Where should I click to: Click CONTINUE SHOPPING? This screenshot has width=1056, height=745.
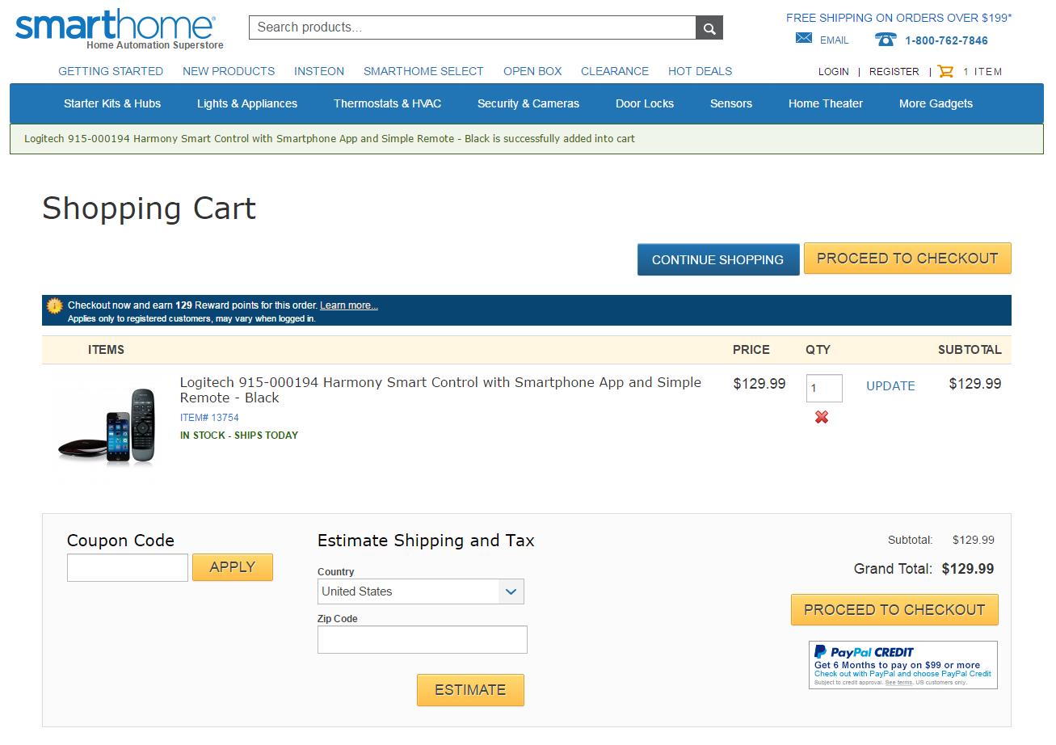(717, 259)
